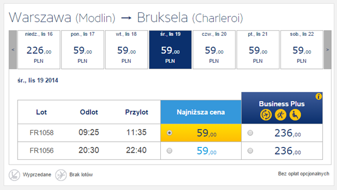337x190 pixels.
Task: Click the flexible ticket change icon
Action: point(266,115)
